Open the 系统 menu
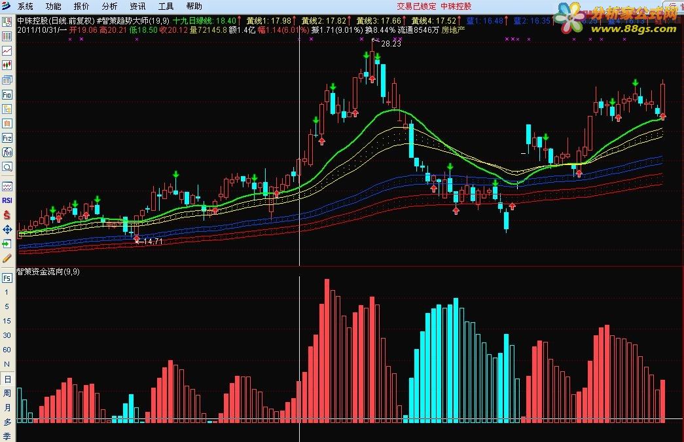684x442 pixels. pyautogui.click(x=26, y=6)
